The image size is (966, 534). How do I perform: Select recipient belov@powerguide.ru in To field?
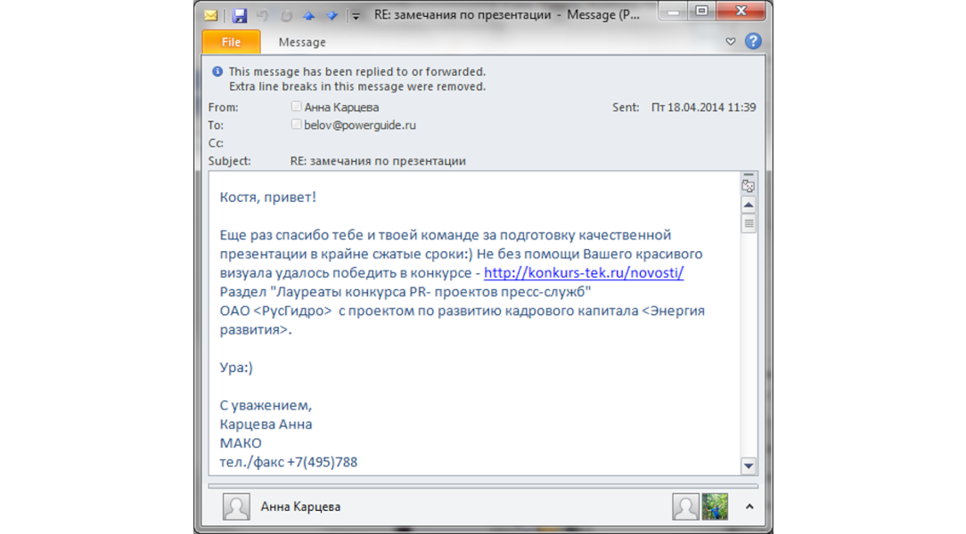pyautogui.click(x=360, y=125)
